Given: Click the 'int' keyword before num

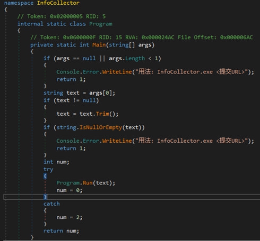Looking at the screenshot, I should [x=48, y=162].
